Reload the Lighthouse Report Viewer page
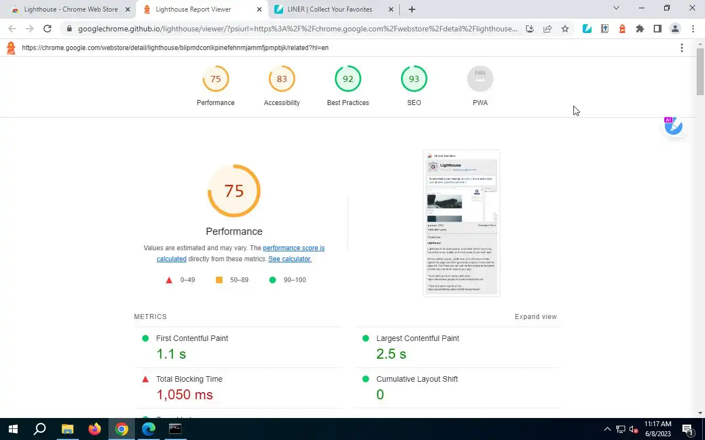705x440 pixels. pyautogui.click(x=47, y=29)
